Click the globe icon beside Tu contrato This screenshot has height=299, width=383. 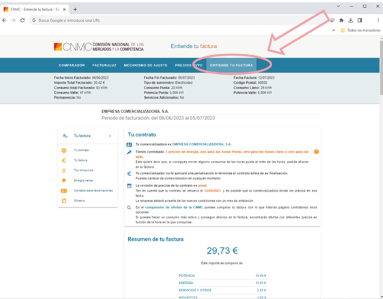pyautogui.click(x=64, y=150)
